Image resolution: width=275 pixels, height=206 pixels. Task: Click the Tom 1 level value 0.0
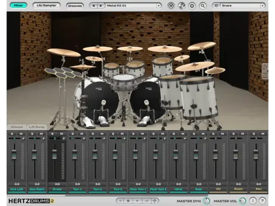click(x=77, y=184)
